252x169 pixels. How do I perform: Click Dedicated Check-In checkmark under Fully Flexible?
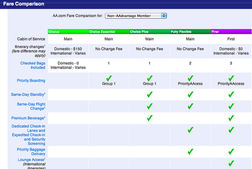point(190,130)
